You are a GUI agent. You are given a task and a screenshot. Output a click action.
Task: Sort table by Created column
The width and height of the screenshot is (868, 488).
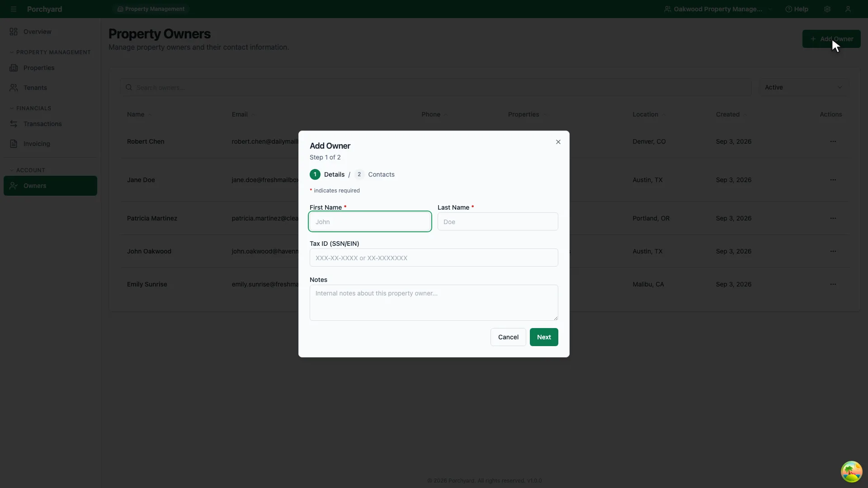point(731,114)
